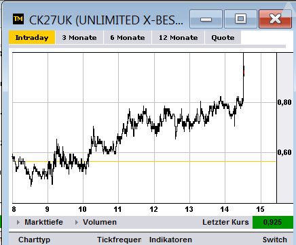Switch to the 3 Monate tab
The image size is (296, 245).
coord(79,37)
